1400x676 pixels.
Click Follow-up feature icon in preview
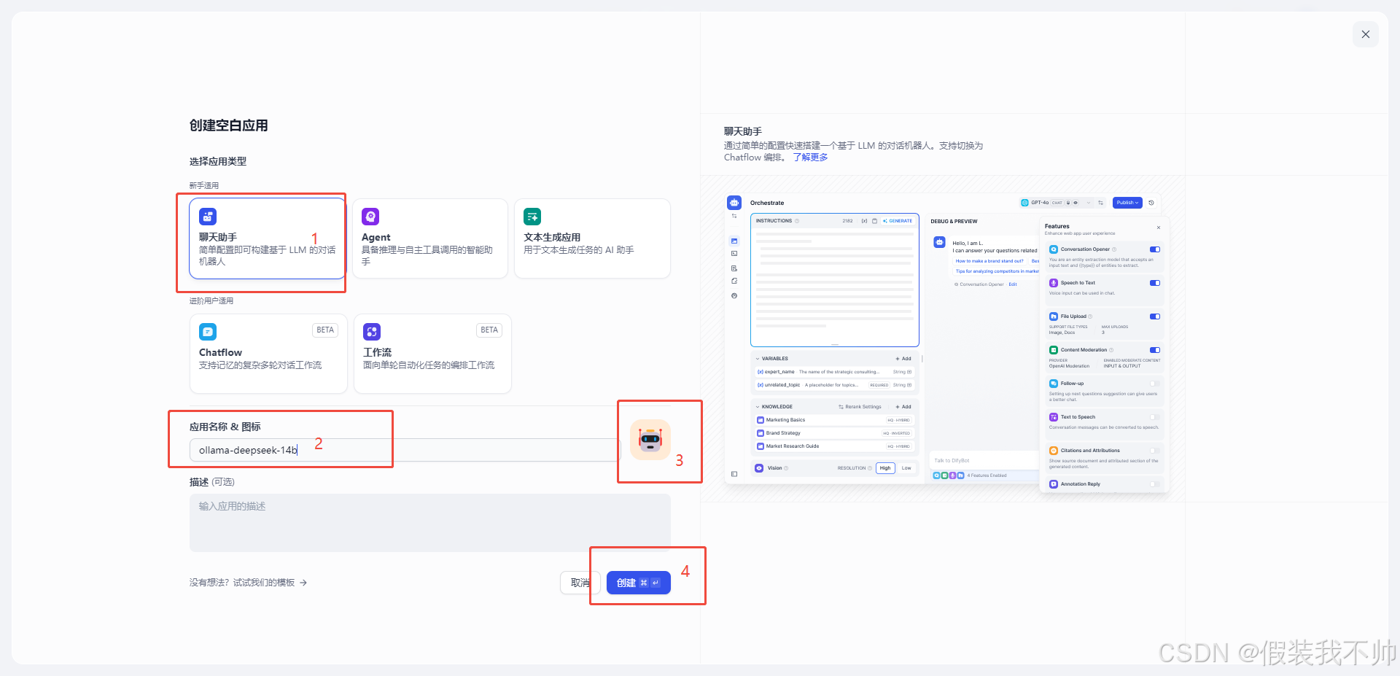point(1054,384)
